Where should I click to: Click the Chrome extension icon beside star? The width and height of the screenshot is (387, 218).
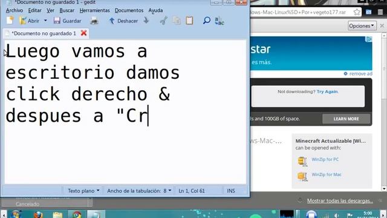(368, 12)
